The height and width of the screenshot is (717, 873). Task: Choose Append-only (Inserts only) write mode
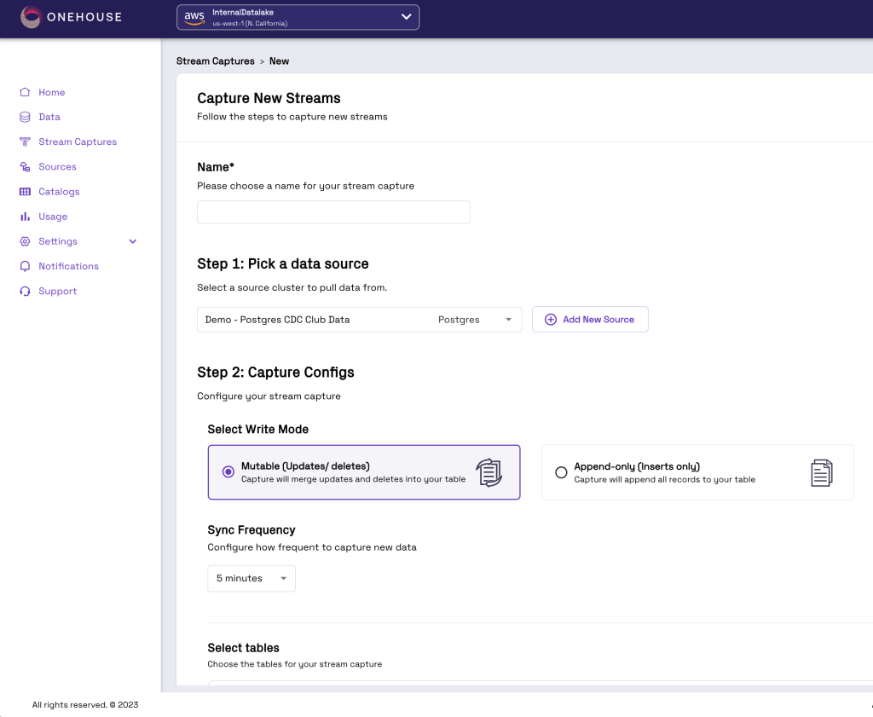(x=561, y=471)
